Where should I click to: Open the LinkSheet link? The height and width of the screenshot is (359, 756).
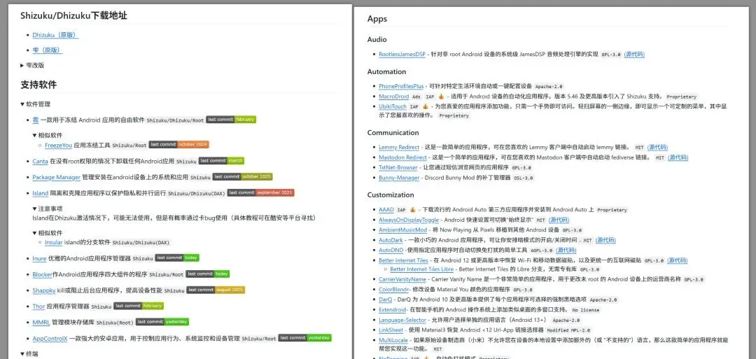pos(391,330)
